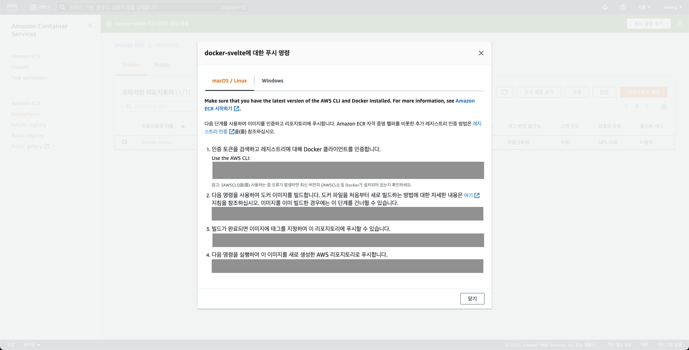689x350 pixels.
Task: Open 쿠키 기본 설정 footer link
Action: coord(670,345)
